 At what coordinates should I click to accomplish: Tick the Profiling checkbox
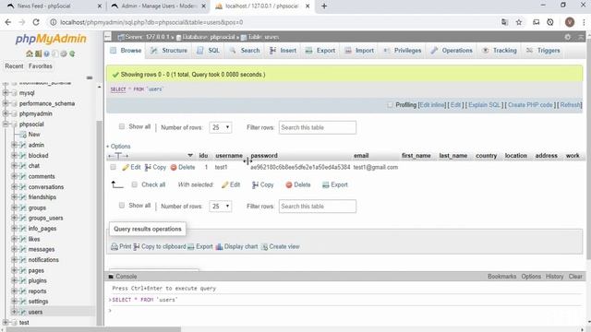coord(390,104)
